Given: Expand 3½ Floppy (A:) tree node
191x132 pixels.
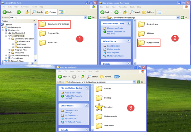Looking at the screenshot, I should coord(6,33).
